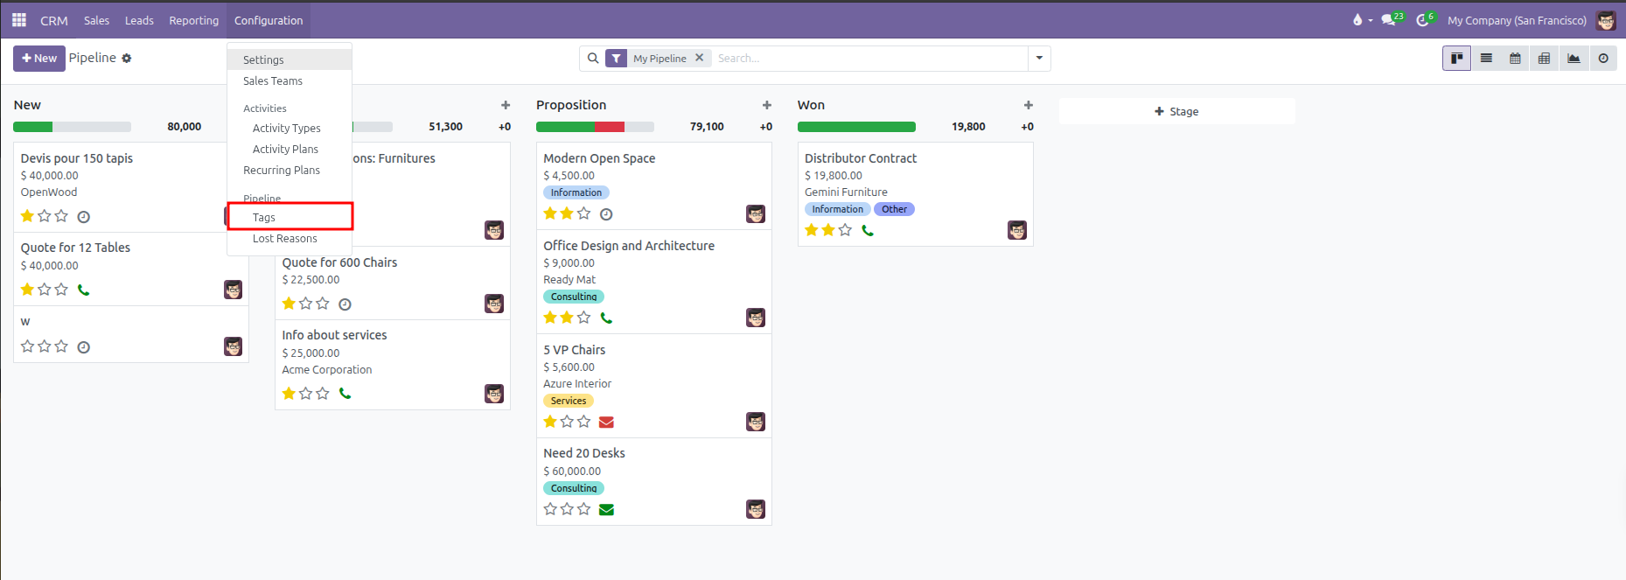Select Recurring Plans menu entry
Viewport: 1626px width, 580px height.
[x=290, y=171]
